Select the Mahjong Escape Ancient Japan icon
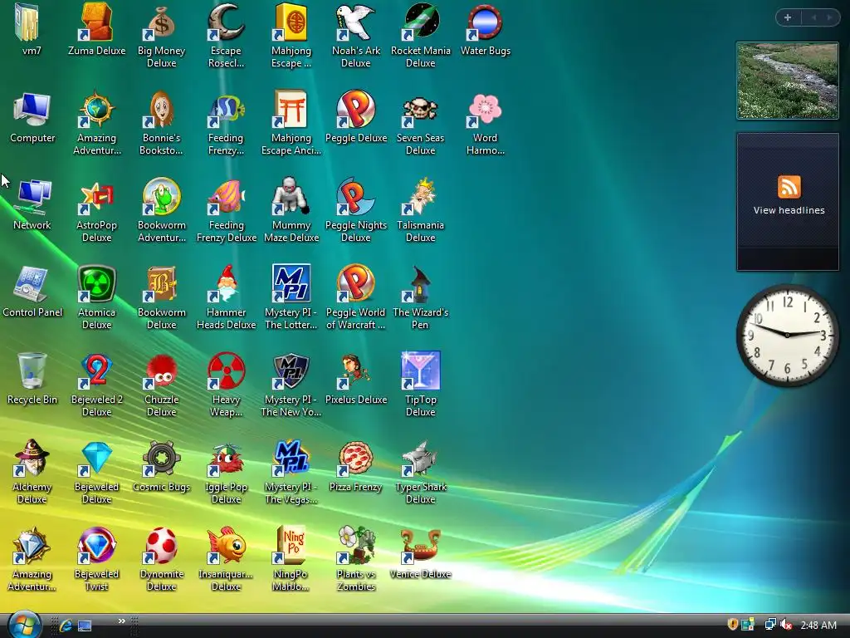This screenshot has height=638, width=850. (x=291, y=109)
